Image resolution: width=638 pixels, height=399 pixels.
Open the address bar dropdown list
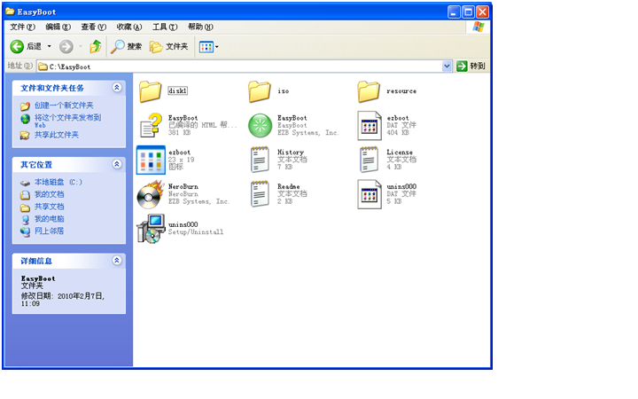447,66
